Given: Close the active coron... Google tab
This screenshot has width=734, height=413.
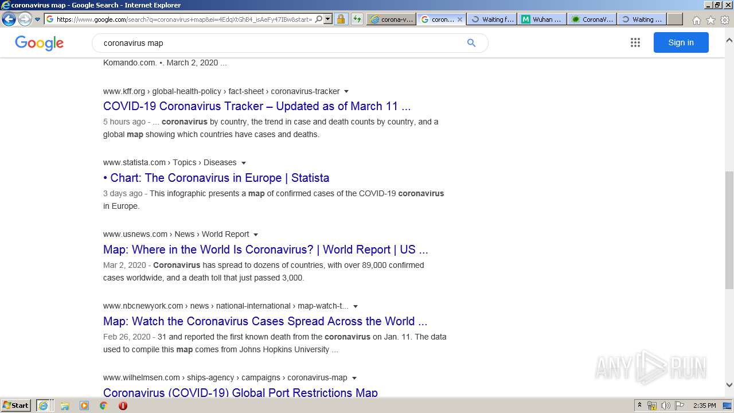Looking at the screenshot, I should pos(459,19).
